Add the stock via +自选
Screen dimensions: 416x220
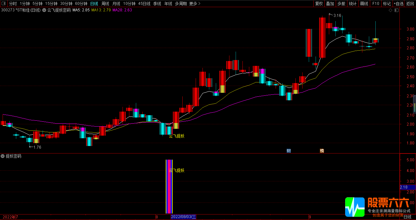pos(398,4)
